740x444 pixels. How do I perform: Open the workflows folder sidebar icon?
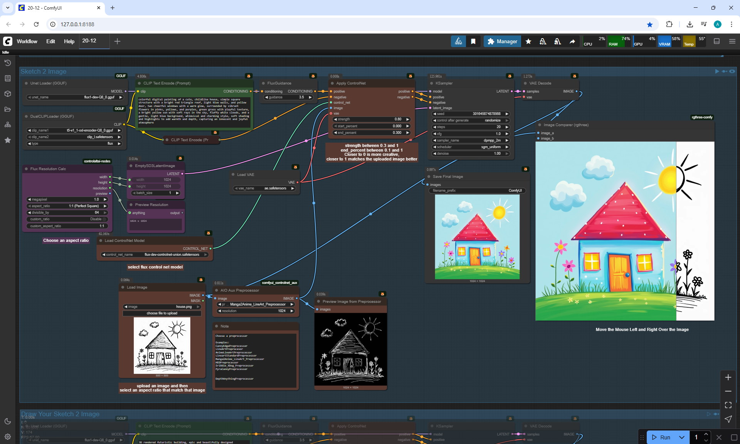coord(7,109)
